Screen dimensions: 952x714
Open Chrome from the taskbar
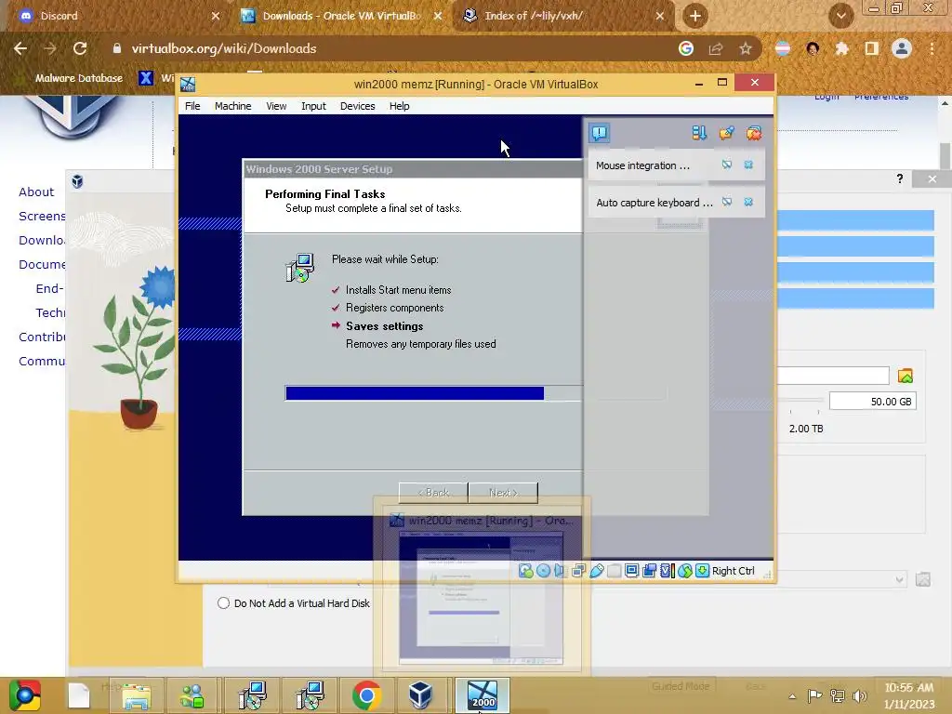(366, 695)
